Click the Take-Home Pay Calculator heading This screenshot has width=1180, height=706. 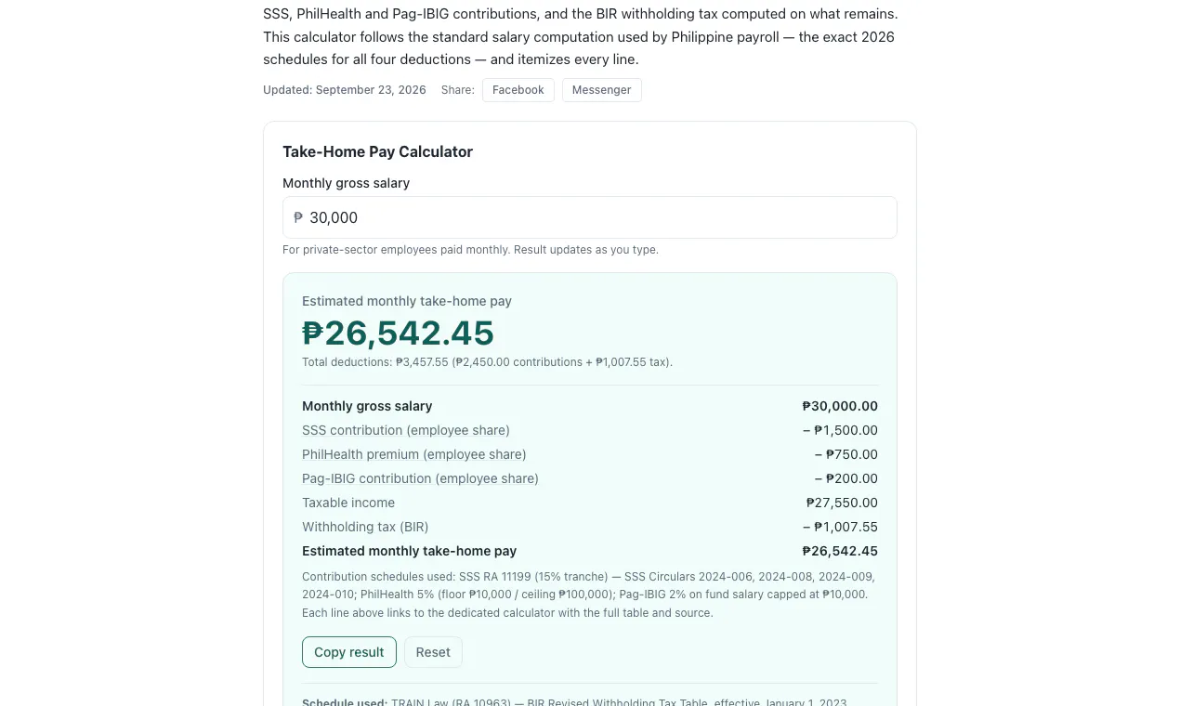pyautogui.click(x=377, y=151)
